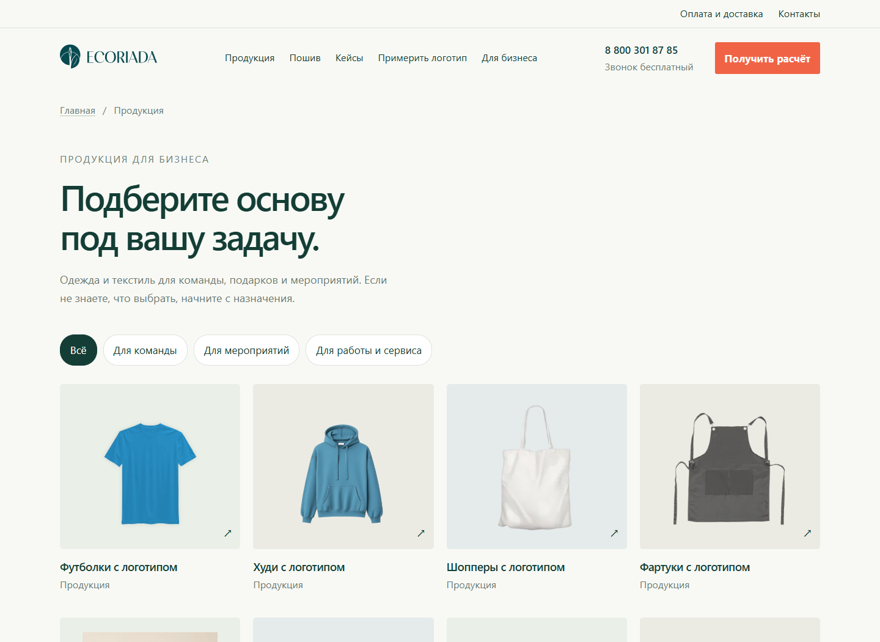Open the white tote bag product image

click(x=537, y=467)
